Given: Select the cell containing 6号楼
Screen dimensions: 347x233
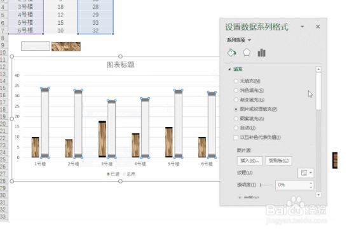Looking at the screenshot, I should pyautogui.click(x=25, y=30).
